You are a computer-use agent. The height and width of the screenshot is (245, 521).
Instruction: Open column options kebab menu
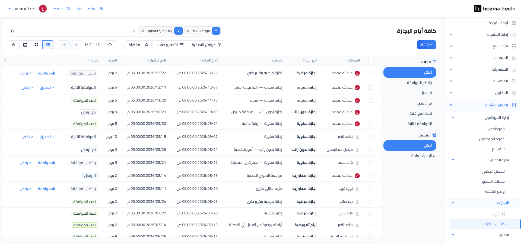click(x=5, y=61)
